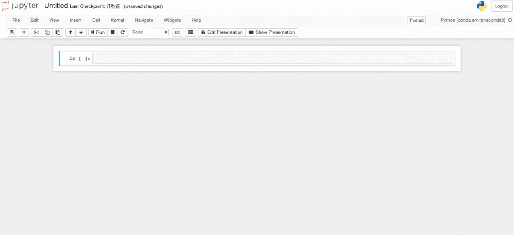This screenshot has height=235, width=514.
Task: Open the cell type Code dropdown
Action: tap(149, 32)
